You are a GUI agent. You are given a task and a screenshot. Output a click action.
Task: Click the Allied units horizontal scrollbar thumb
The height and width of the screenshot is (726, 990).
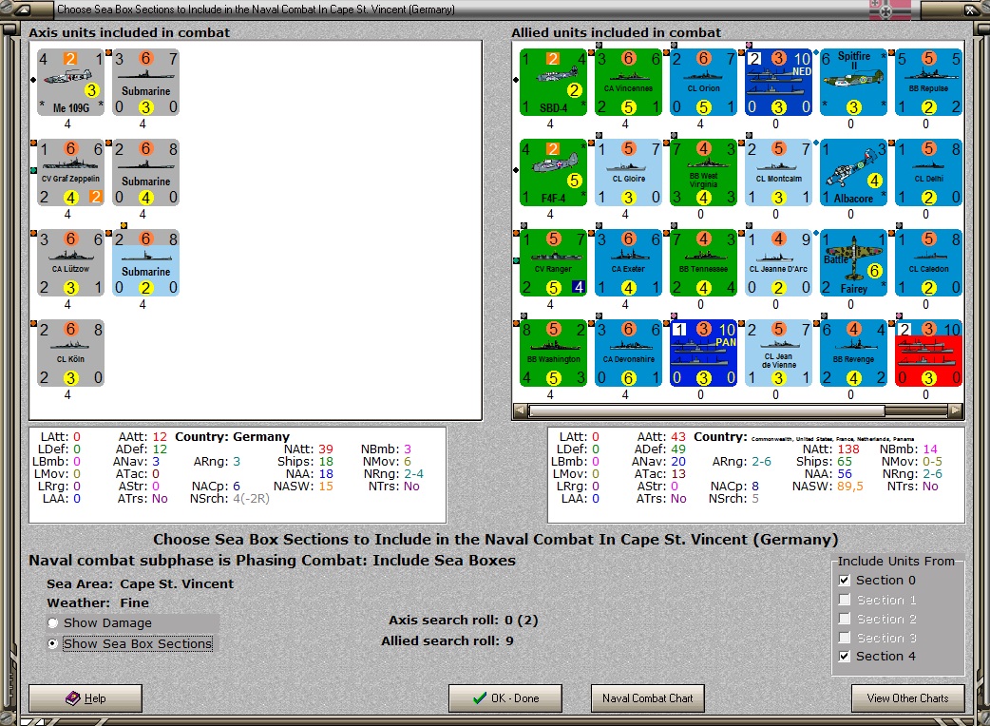tap(707, 411)
